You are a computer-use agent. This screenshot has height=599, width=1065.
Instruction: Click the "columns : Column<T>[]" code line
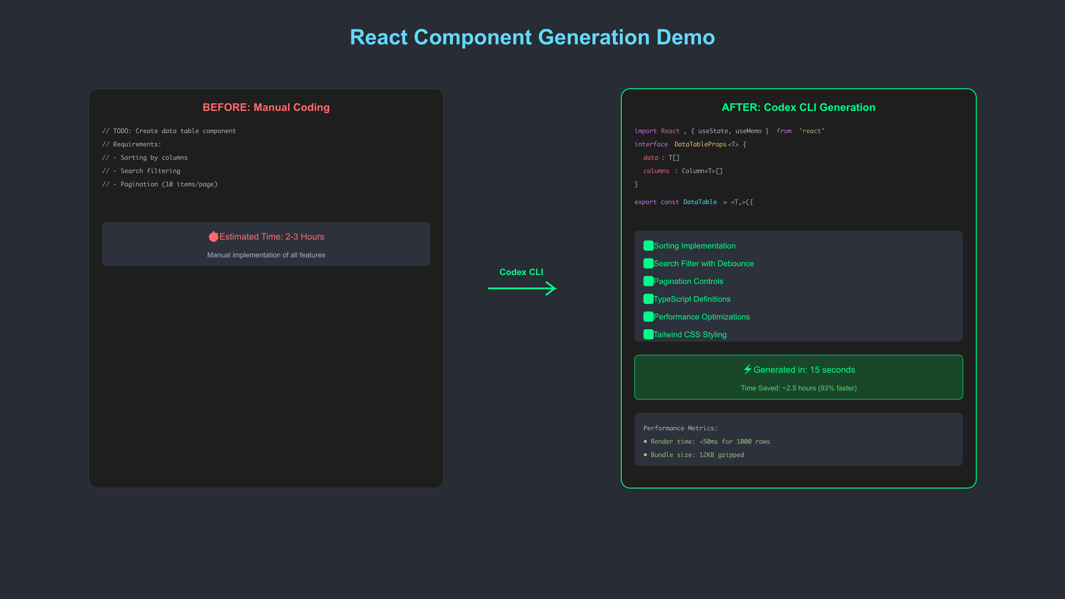(x=683, y=171)
